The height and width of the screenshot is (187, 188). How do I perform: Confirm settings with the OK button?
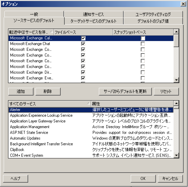(x=143, y=179)
